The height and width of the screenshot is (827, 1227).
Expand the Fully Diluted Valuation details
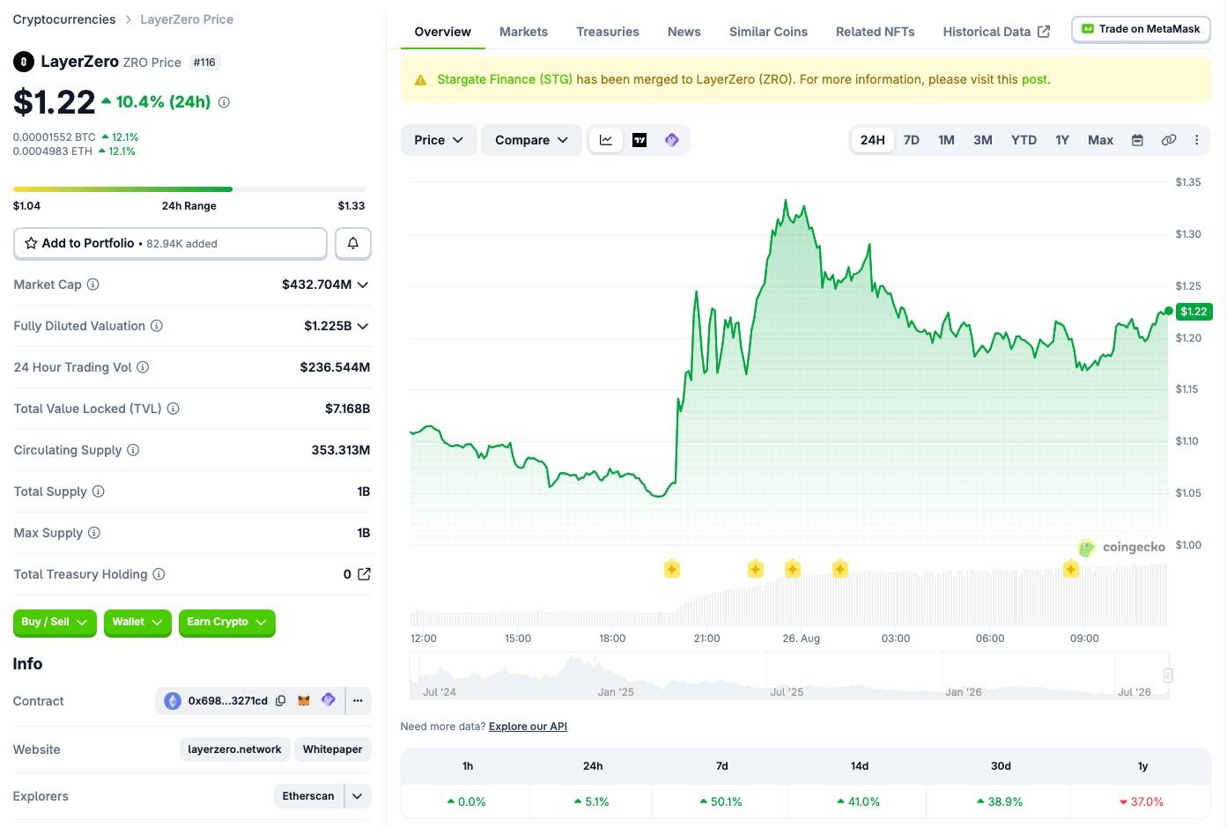click(363, 326)
